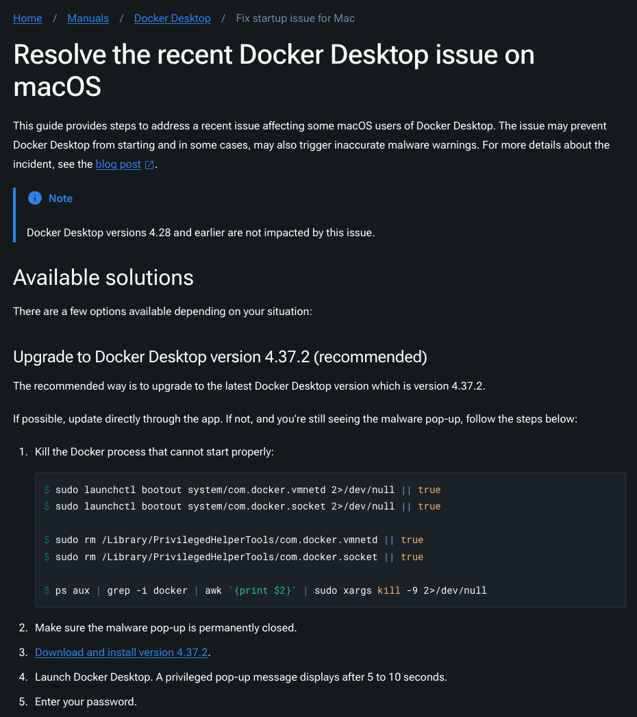
Task: Open the blog post link
Action: tap(118, 164)
